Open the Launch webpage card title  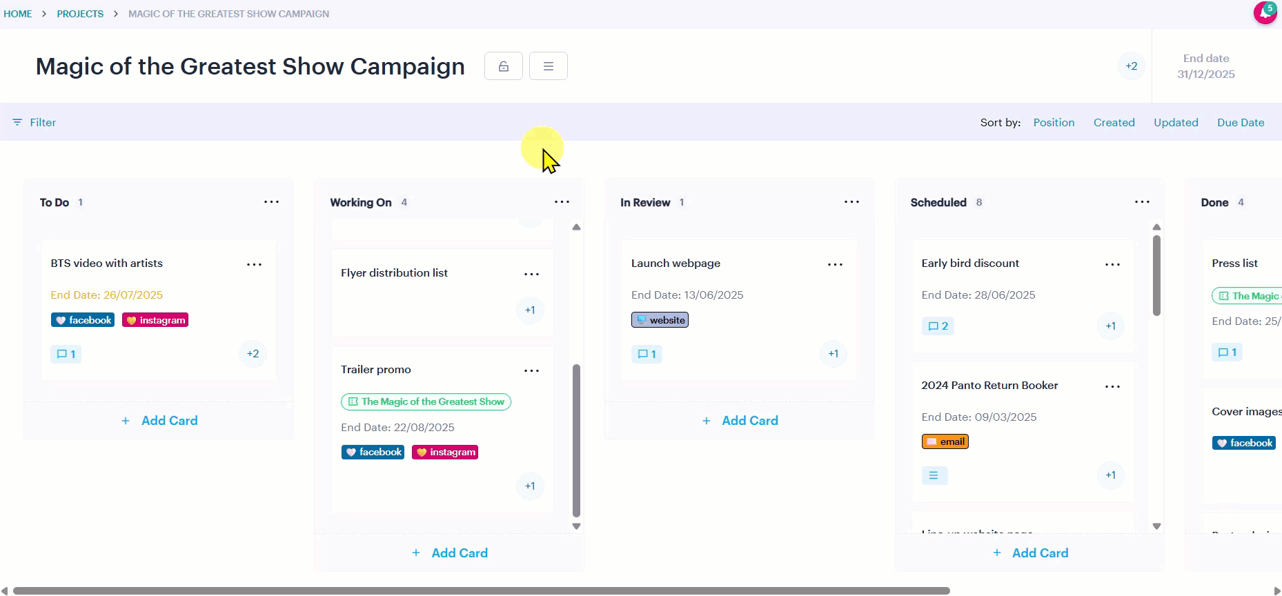tap(675, 264)
